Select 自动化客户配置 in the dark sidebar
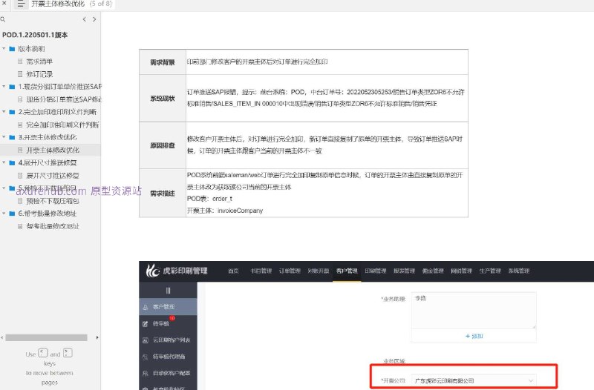594x390 pixels. [x=169, y=373]
